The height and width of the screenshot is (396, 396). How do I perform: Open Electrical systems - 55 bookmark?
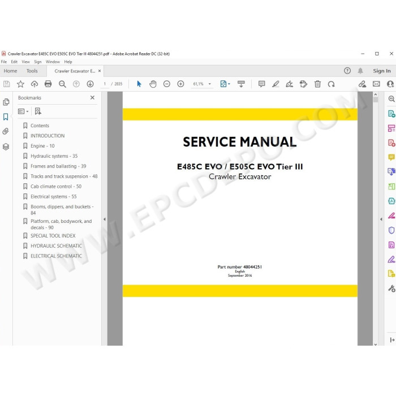click(54, 196)
